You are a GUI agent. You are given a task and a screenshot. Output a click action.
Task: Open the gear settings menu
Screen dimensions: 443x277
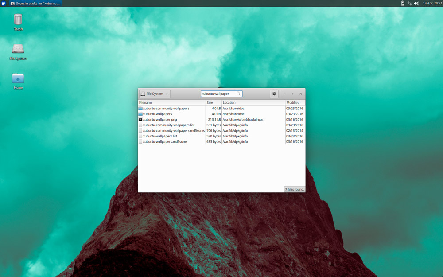(274, 94)
